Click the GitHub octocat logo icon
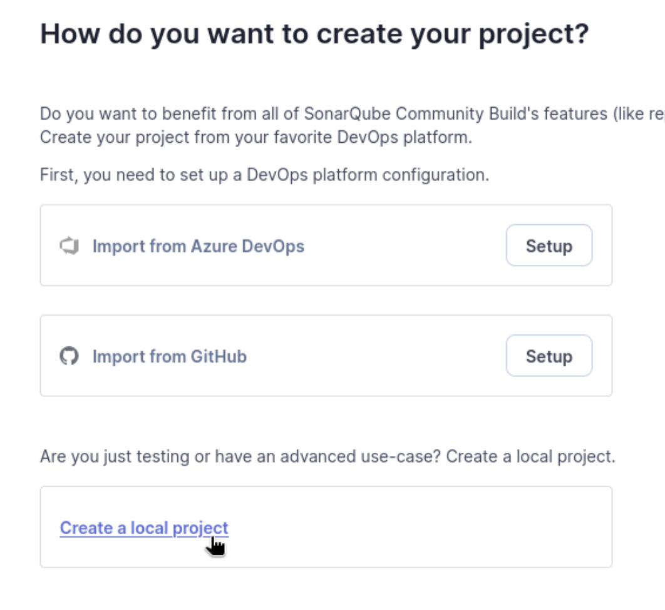 [x=69, y=356]
